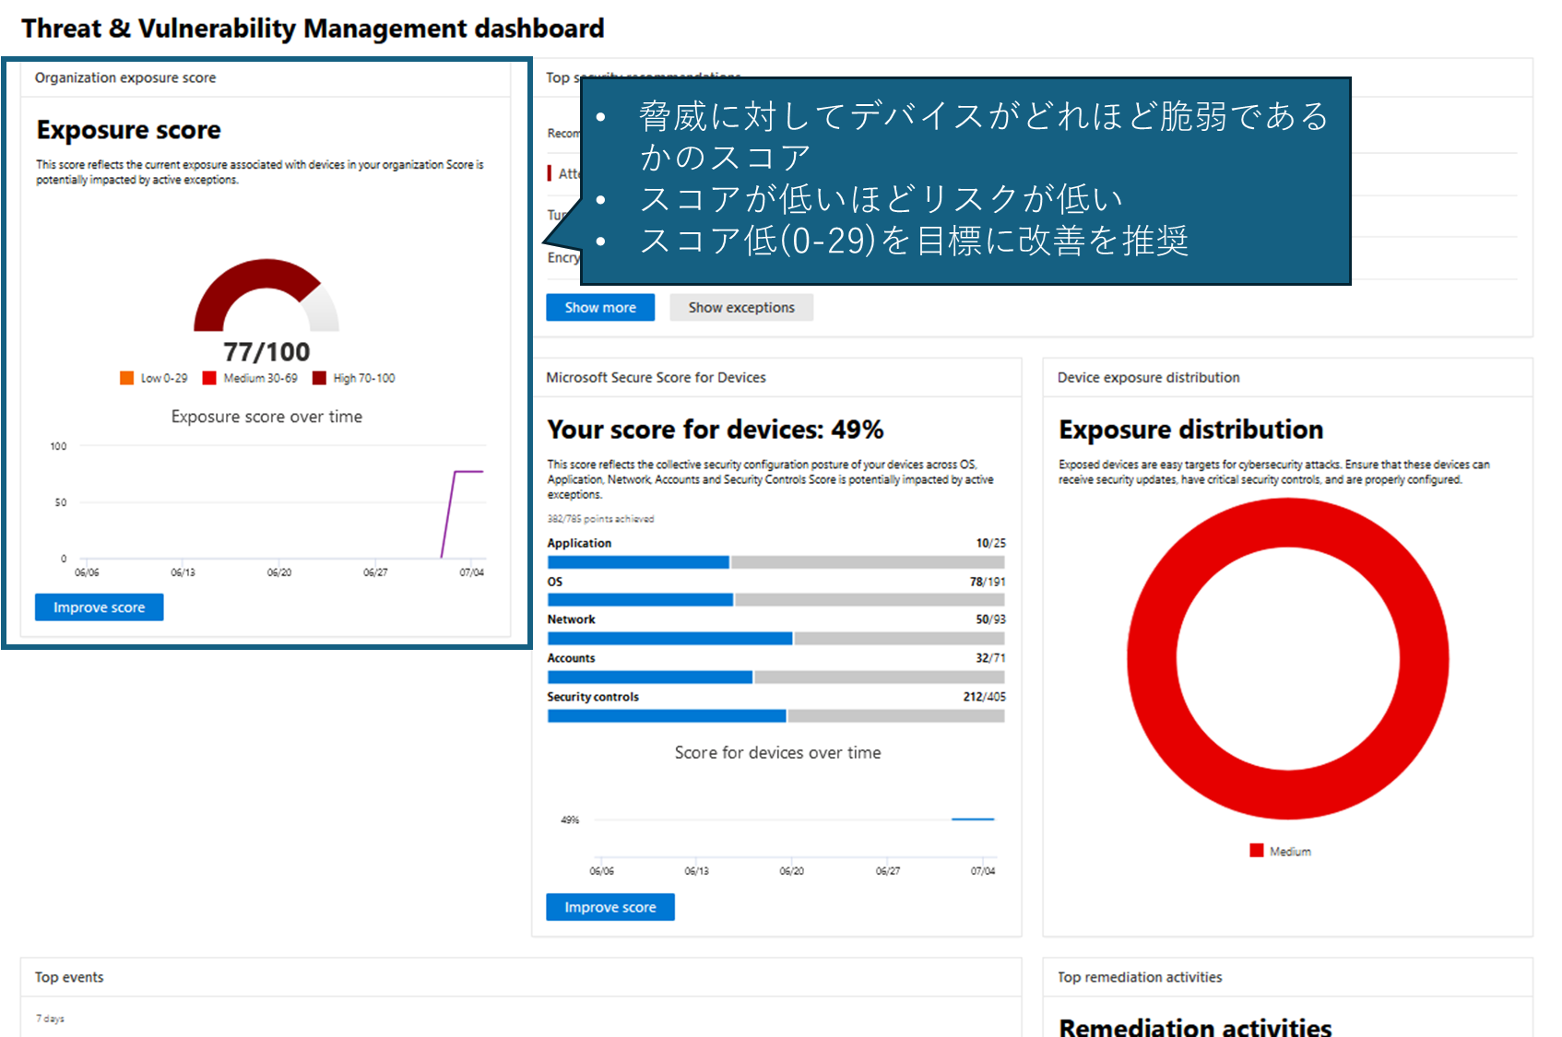This screenshot has width=1562, height=1037.
Task: Select the High 70-100 dark red legend swatch
Action: coord(319,378)
